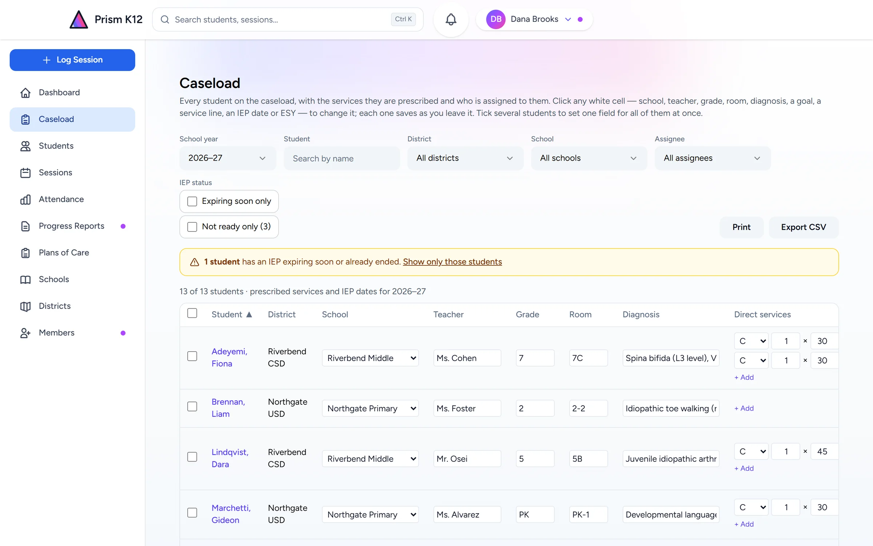The width and height of the screenshot is (873, 546).
Task: Click the Progress Reports document icon
Action: coord(25,226)
